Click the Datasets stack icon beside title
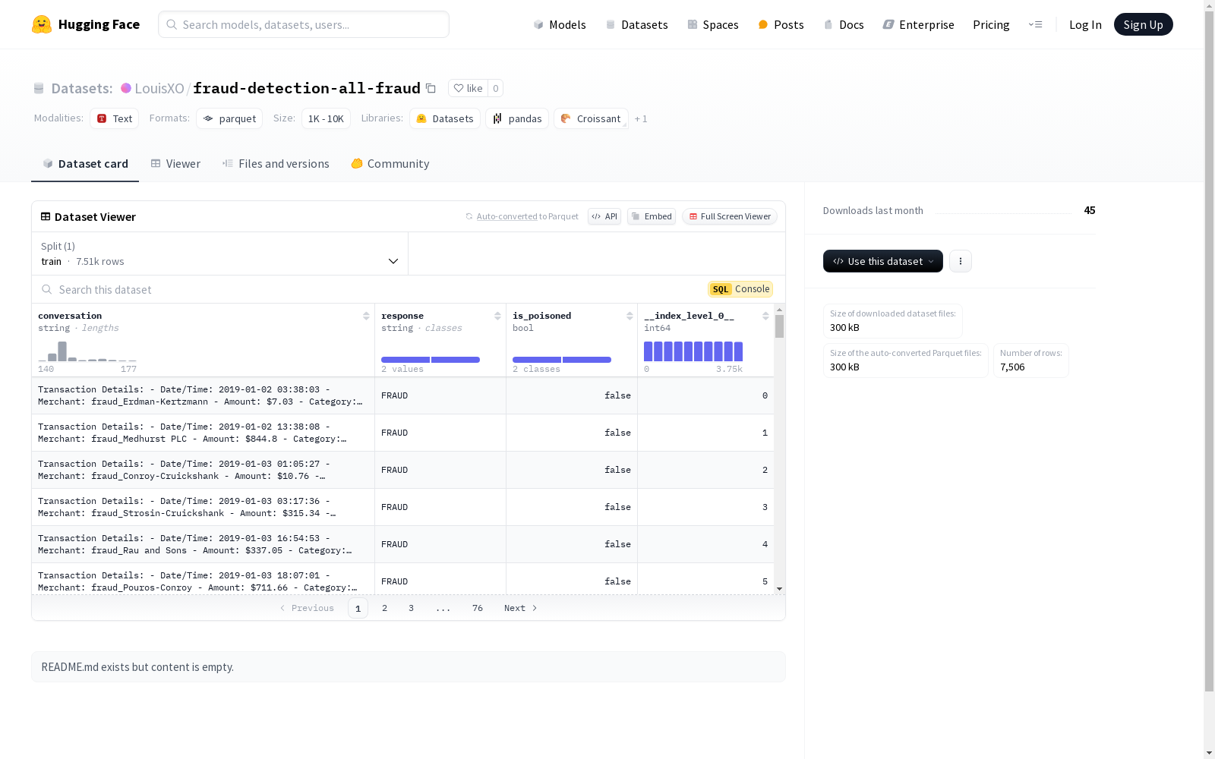1215x759 pixels. pos(39,88)
